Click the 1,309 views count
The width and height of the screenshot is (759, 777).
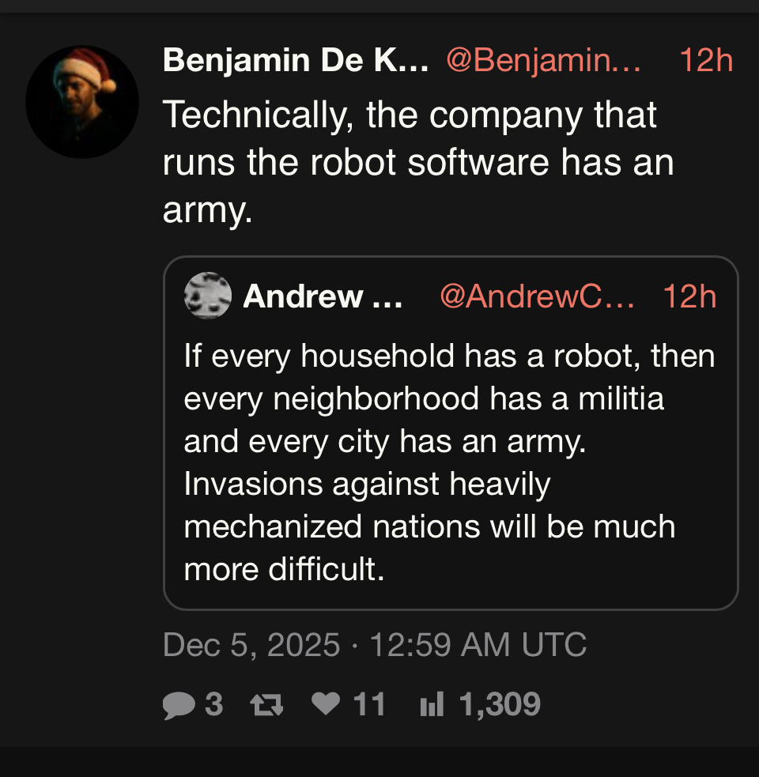[x=500, y=704]
